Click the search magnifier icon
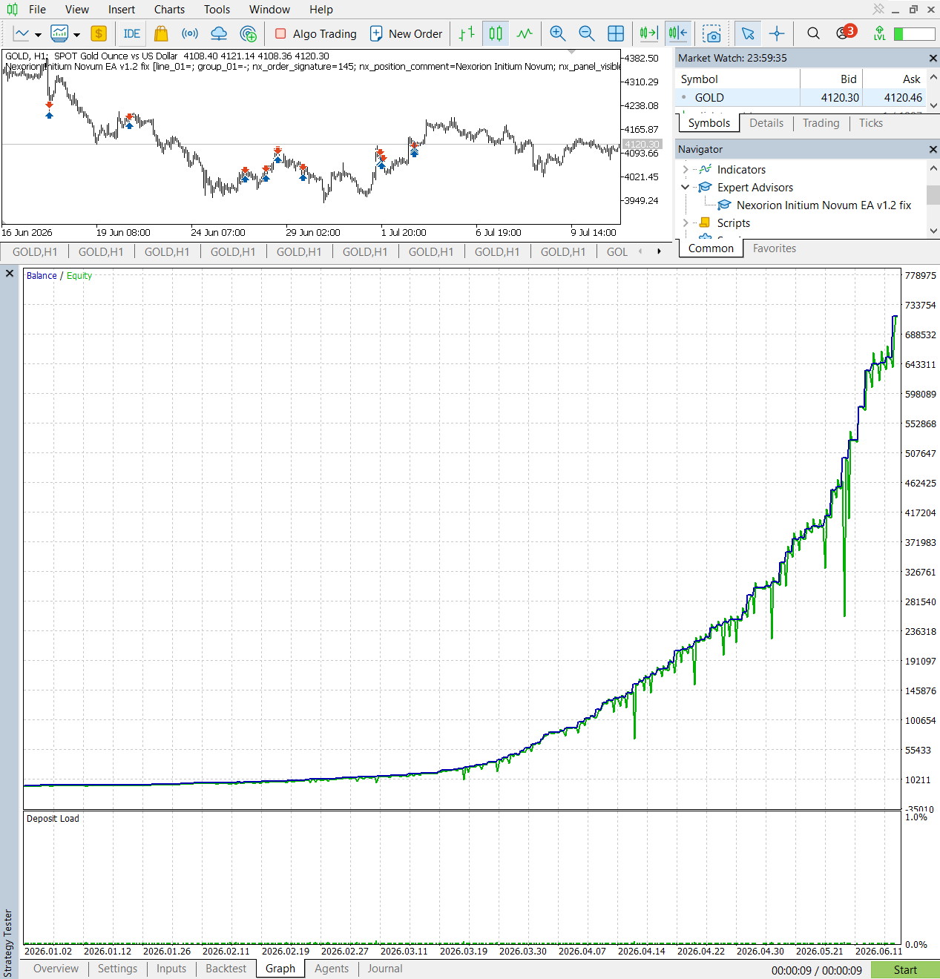Image resolution: width=940 pixels, height=979 pixels. pyautogui.click(x=813, y=33)
